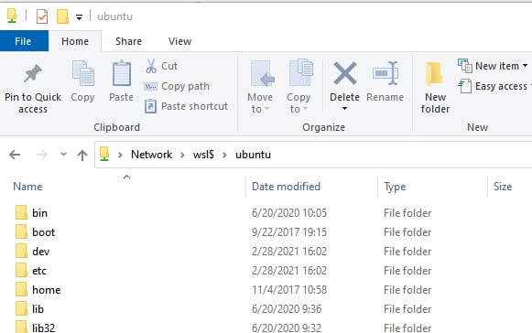Click the Rename icon

point(385,73)
